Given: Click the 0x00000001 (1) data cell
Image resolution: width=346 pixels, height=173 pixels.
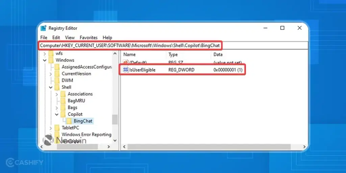Looking at the screenshot, I should pos(228,70).
